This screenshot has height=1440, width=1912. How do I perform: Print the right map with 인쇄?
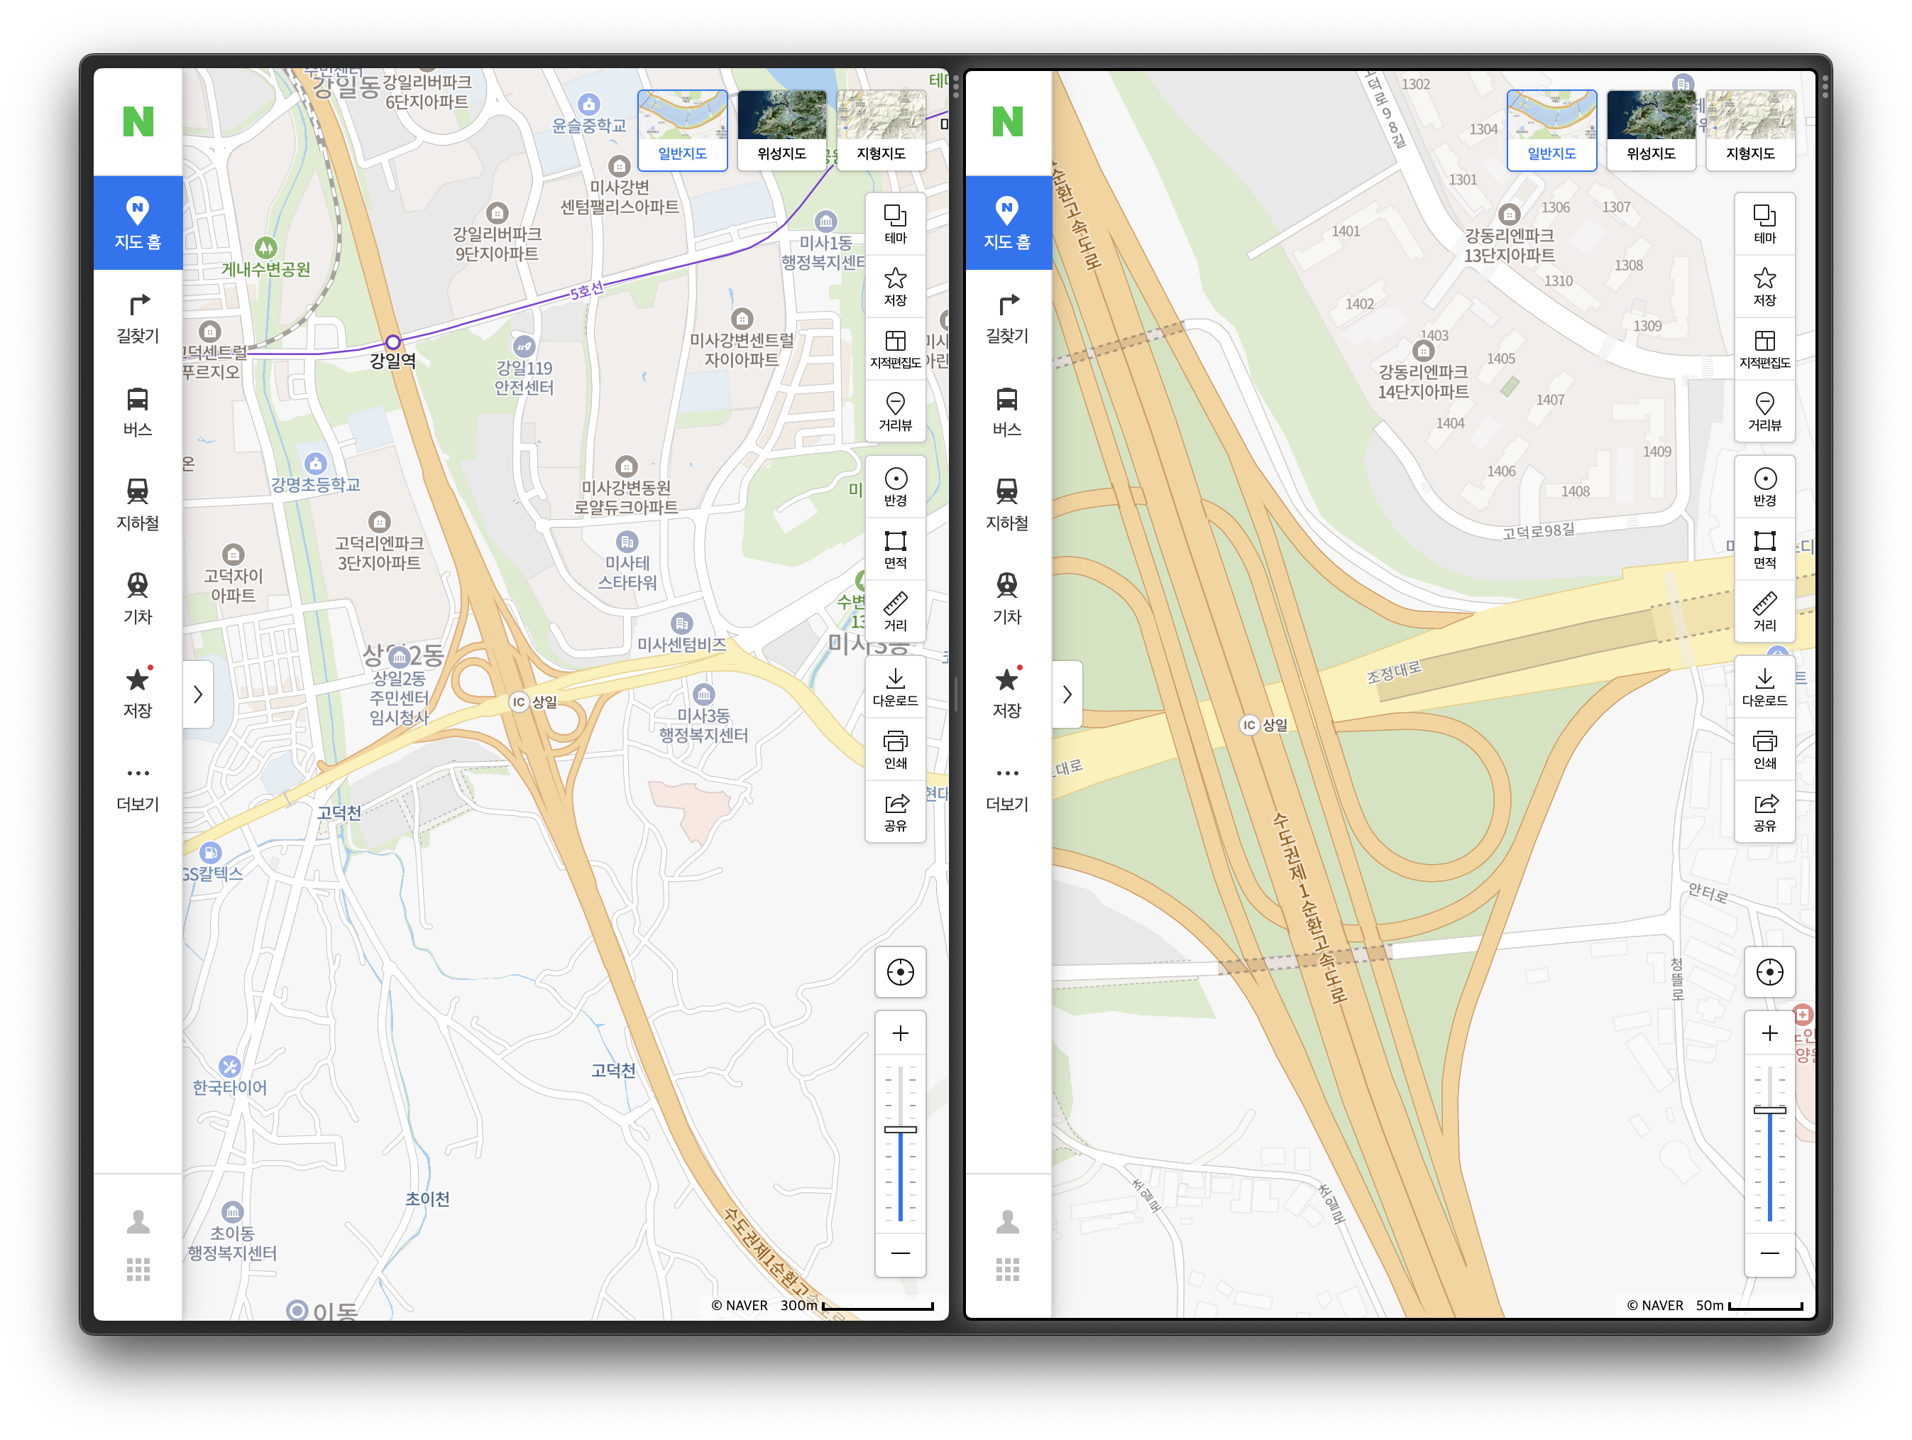1764,749
